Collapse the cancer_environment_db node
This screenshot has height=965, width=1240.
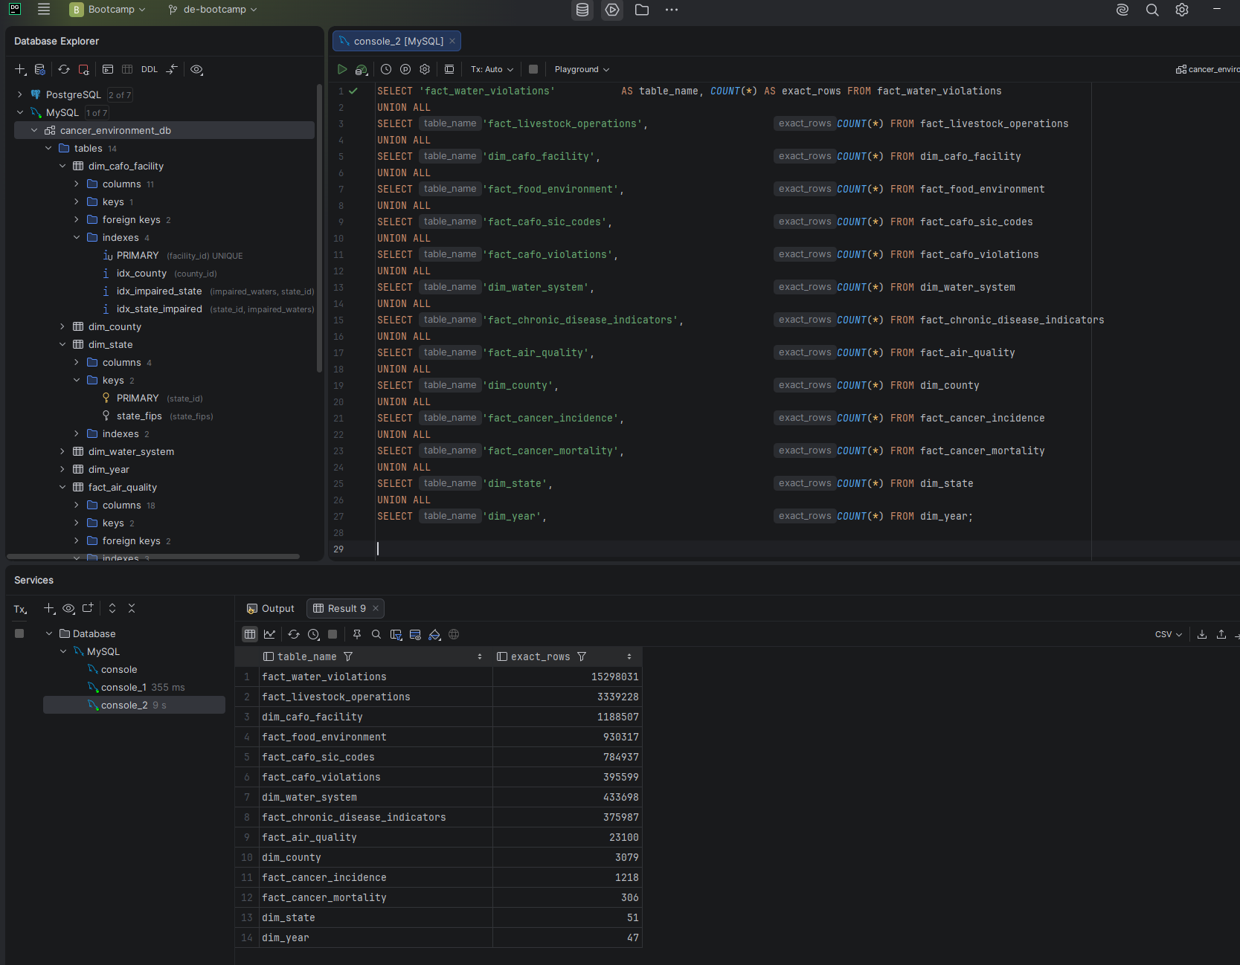coord(34,130)
